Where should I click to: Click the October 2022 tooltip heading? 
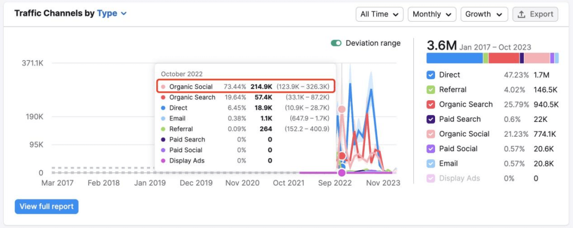(181, 74)
